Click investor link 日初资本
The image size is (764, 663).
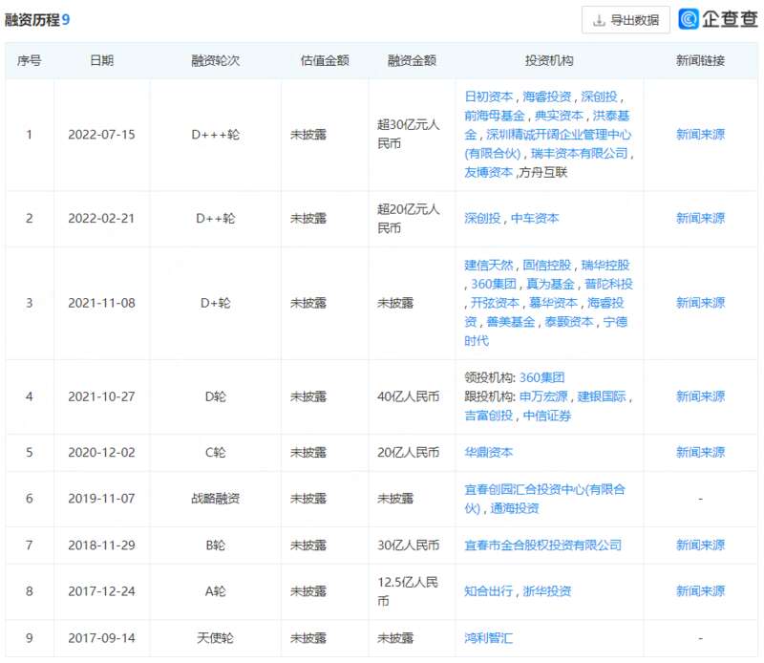click(489, 96)
